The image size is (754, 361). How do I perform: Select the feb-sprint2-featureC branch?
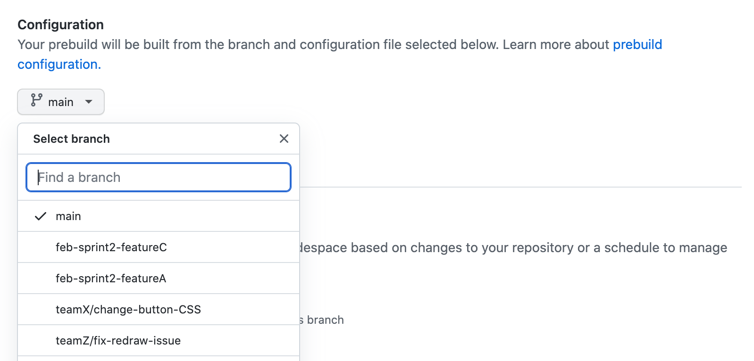[x=111, y=247]
